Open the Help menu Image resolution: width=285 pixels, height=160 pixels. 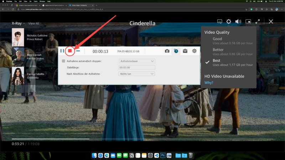coord(49,1)
